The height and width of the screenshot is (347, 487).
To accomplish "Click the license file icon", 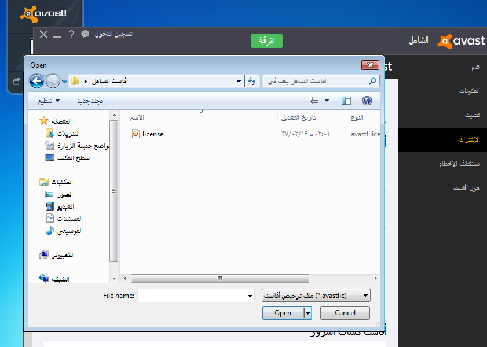I will click(x=136, y=134).
